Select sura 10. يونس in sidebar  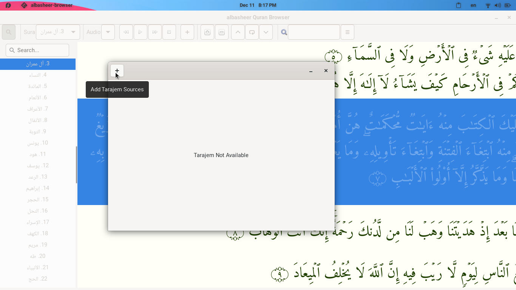38,143
